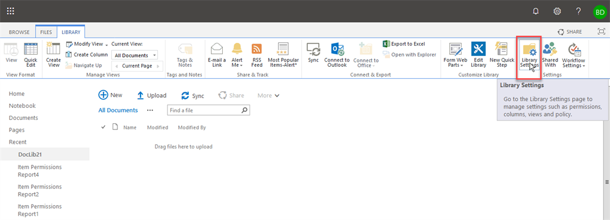Click Sync in the command bar
Image resolution: width=610 pixels, height=220 pixels.
tap(192, 95)
